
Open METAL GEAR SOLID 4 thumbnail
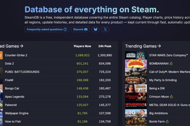point(136,105)
